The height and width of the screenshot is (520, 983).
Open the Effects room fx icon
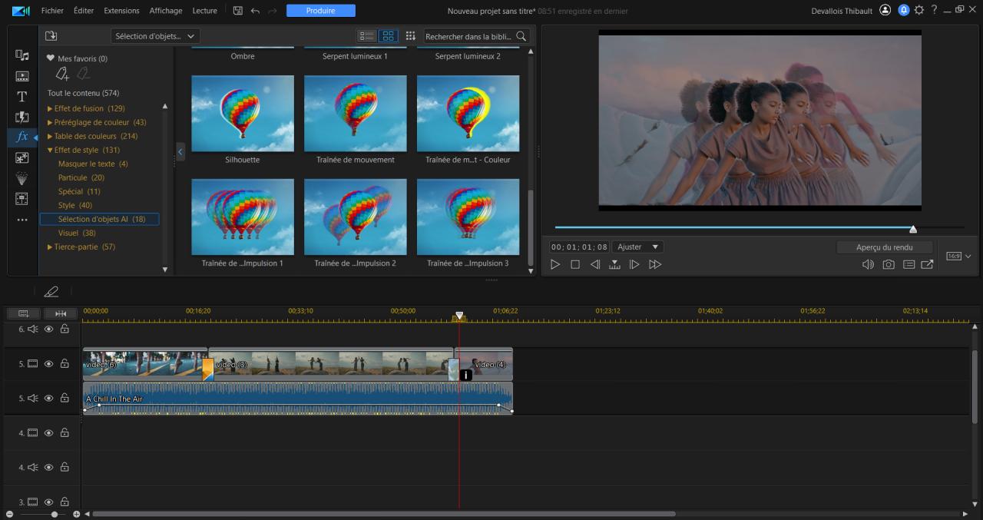(22, 137)
